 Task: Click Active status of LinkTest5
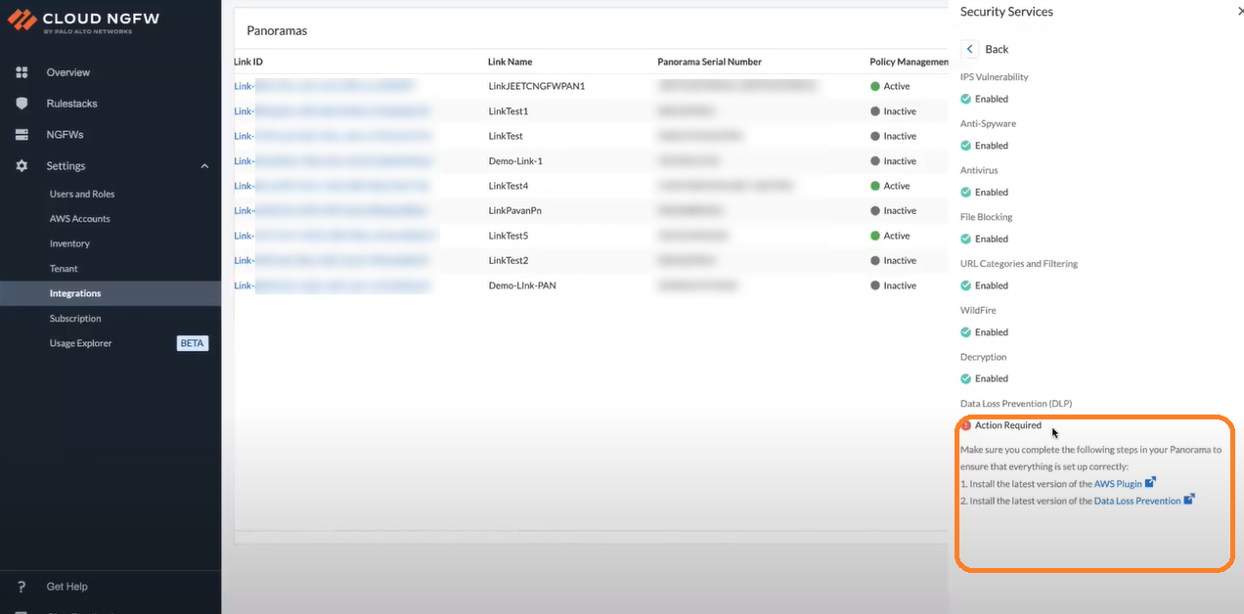tap(890, 236)
